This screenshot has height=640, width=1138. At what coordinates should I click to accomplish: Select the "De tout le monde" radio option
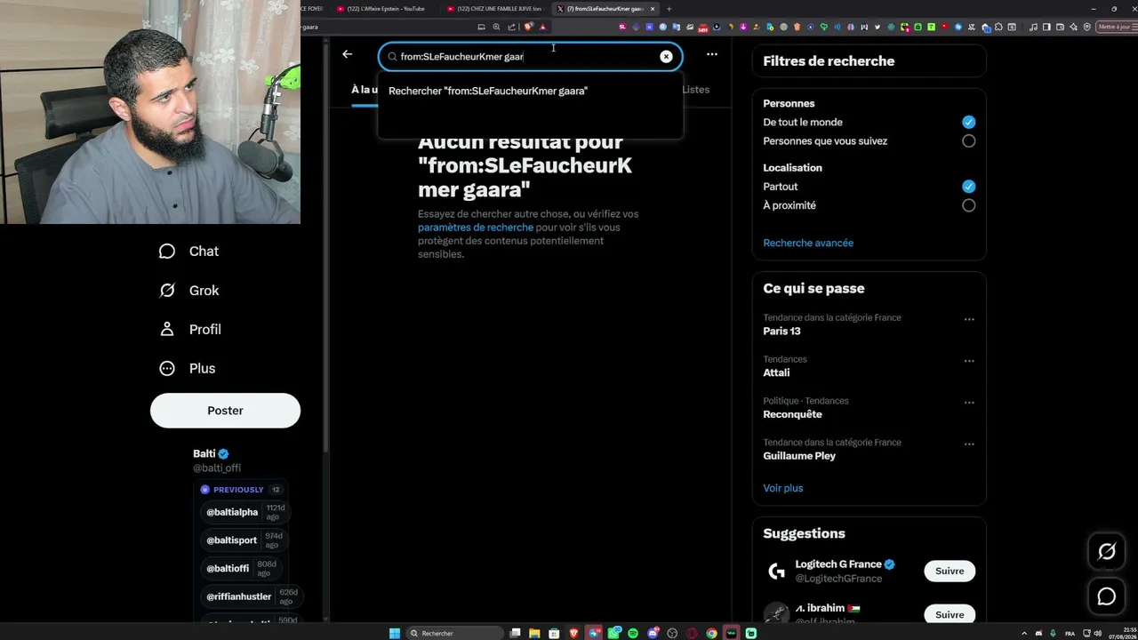968,122
